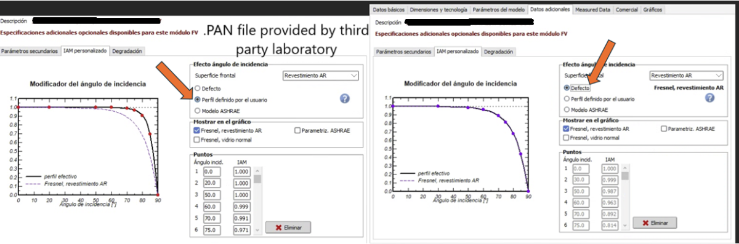This screenshot has width=739, height=244.
Task: Click points list scrollbar in left panel
Action: (257, 200)
